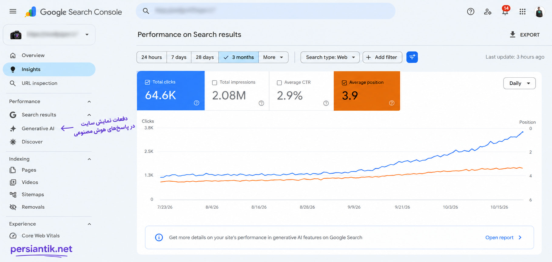Open the property selector dropdown

49,35
